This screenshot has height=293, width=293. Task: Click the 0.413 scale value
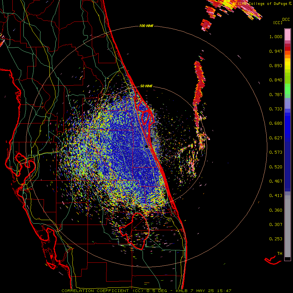(276, 196)
